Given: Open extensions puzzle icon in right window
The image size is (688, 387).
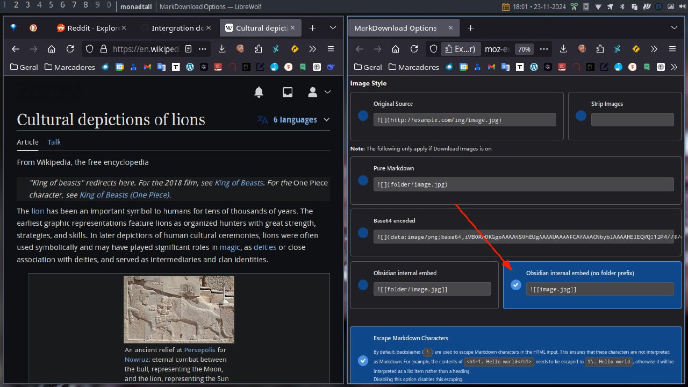Looking at the screenshot, I should point(600,49).
